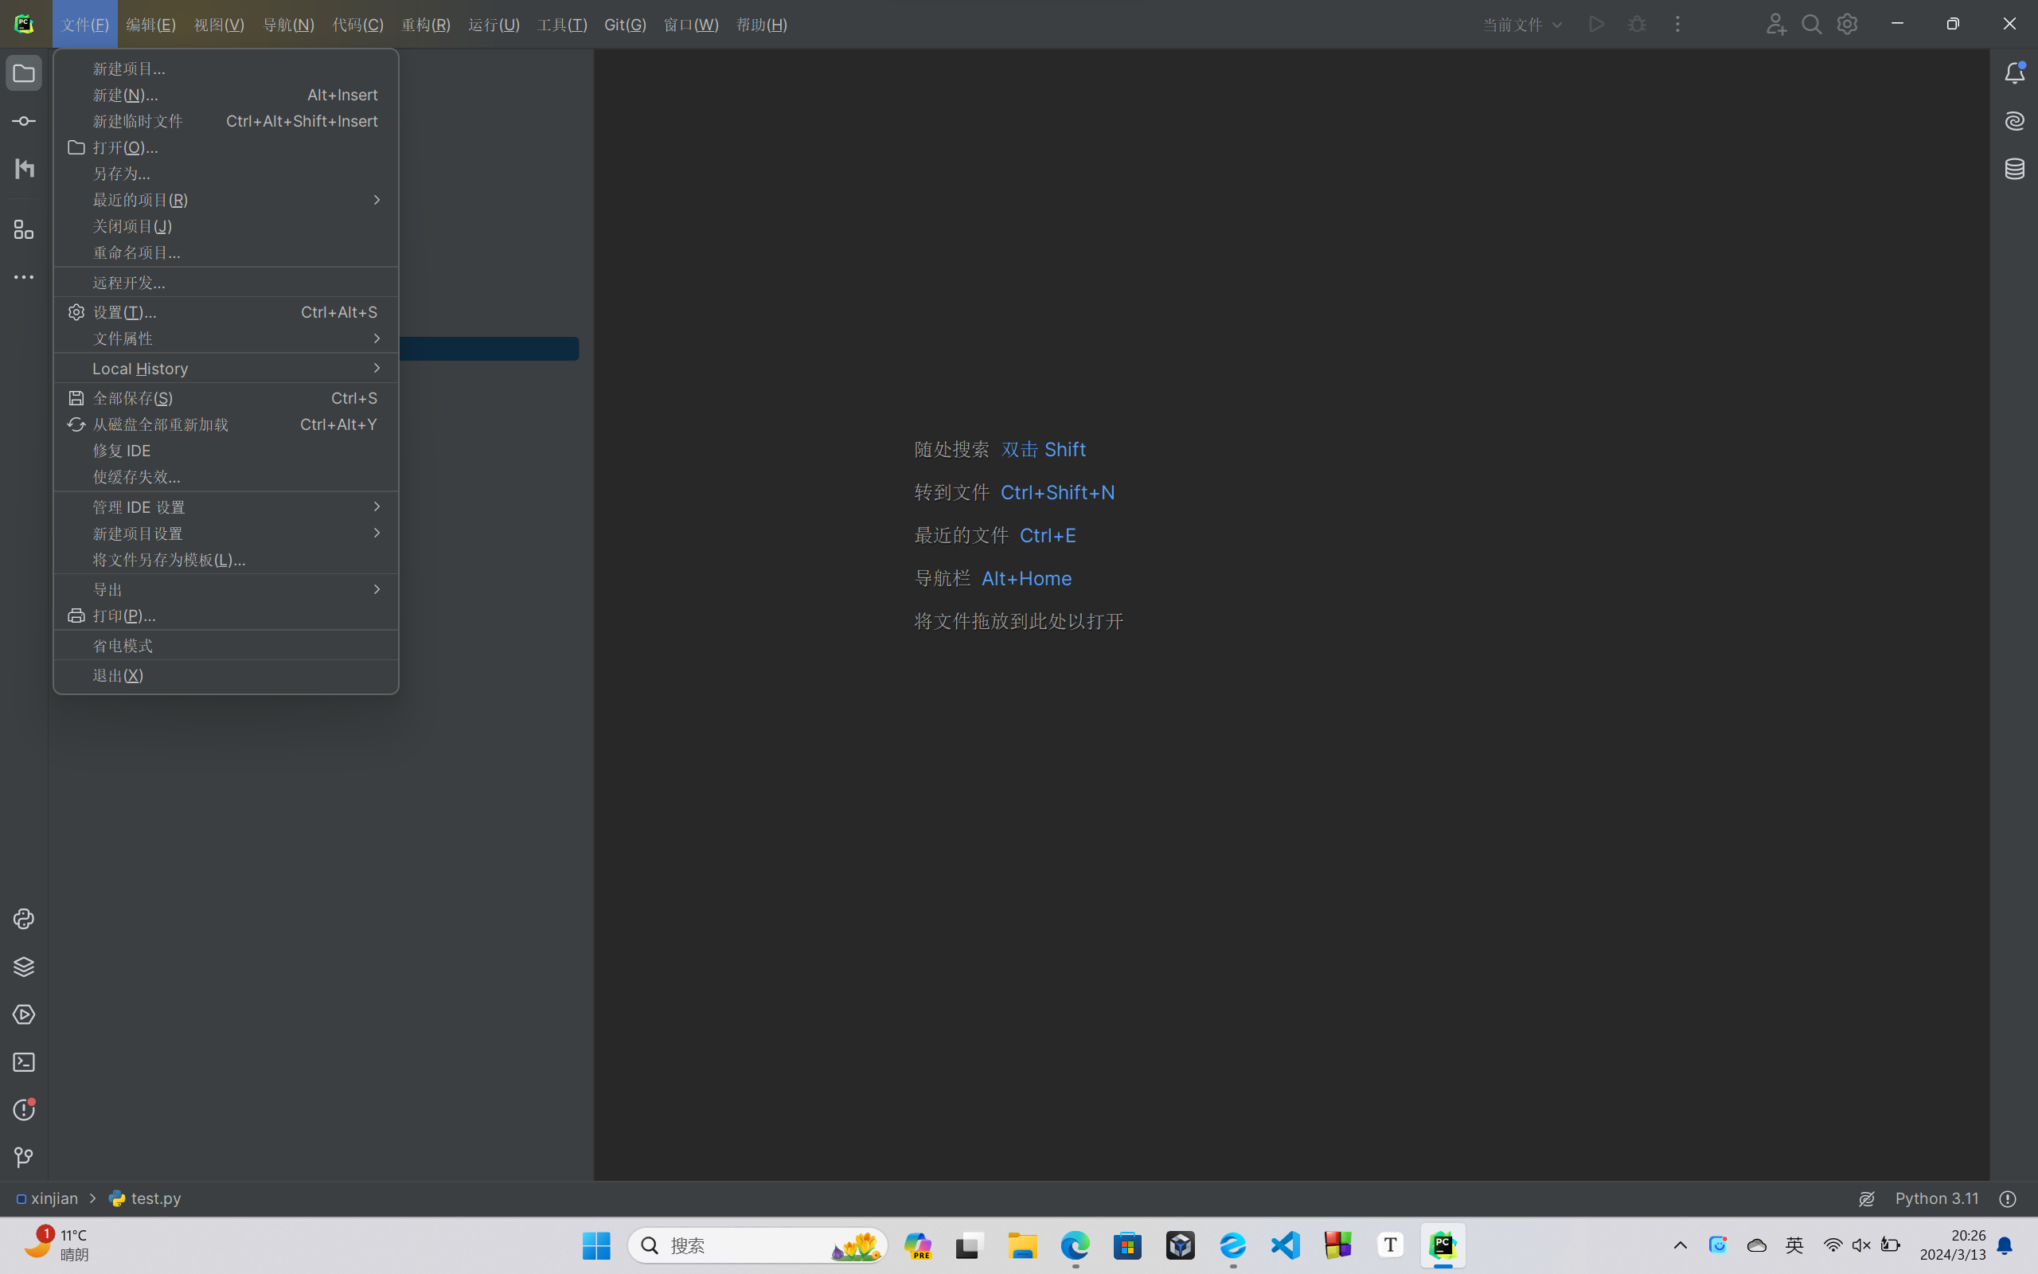Image resolution: width=2038 pixels, height=1274 pixels.
Task: Open Python Packages tool window icon
Action: point(24,967)
